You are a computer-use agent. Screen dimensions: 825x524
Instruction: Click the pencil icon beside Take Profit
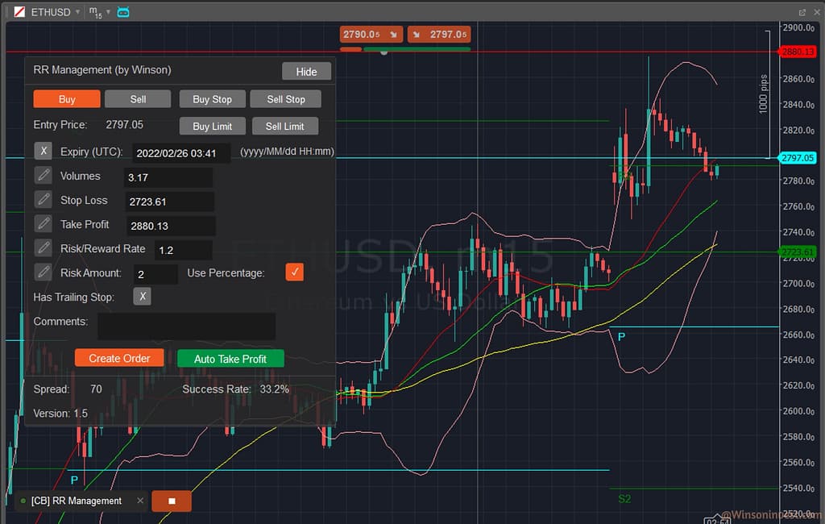(44, 224)
